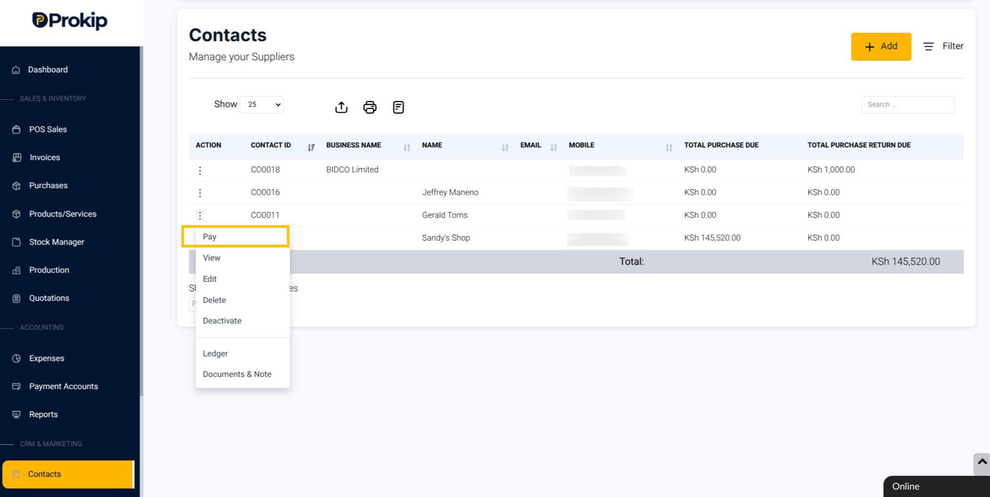Click contact ID CO0018
The width and height of the screenshot is (990, 497).
click(x=265, y=170)
